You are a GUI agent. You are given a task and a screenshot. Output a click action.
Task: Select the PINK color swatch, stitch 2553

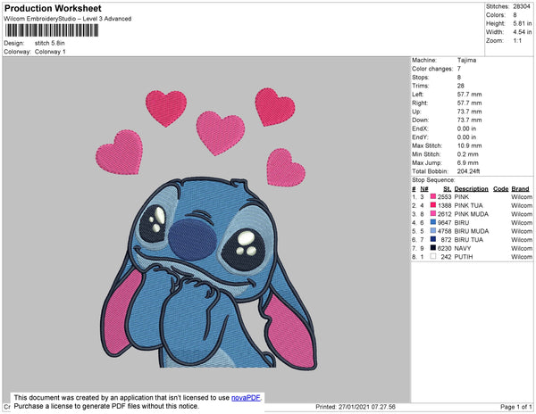click(x=435, y=197)
